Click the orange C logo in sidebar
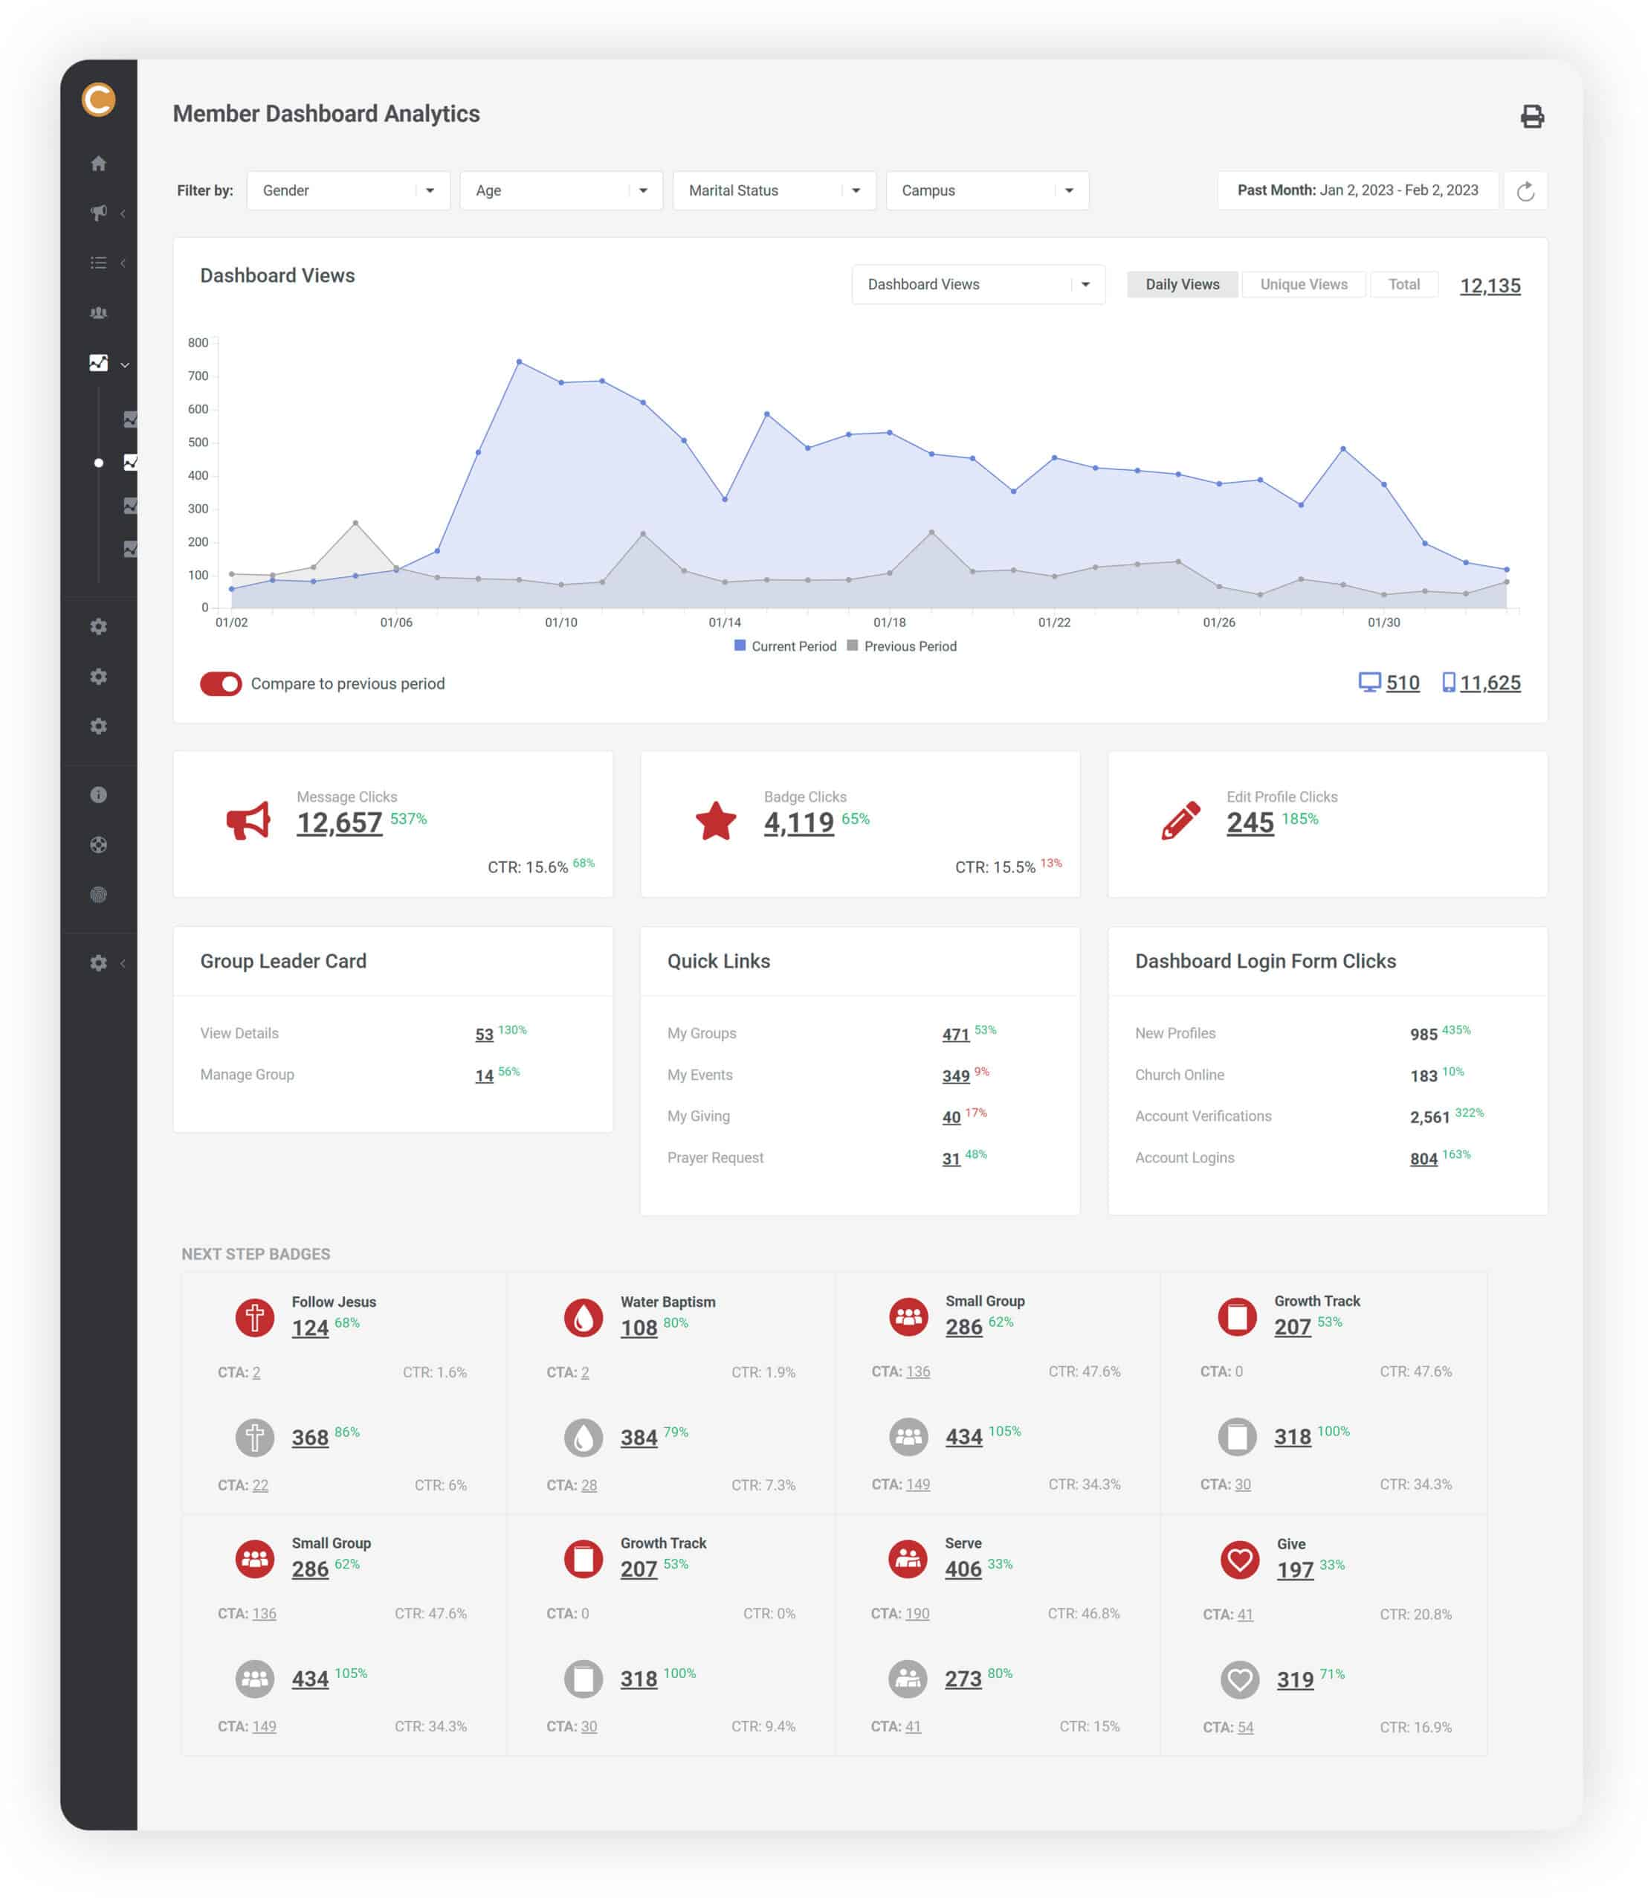The width and height of the screenshot is (1648, 1904). (98, 100)
